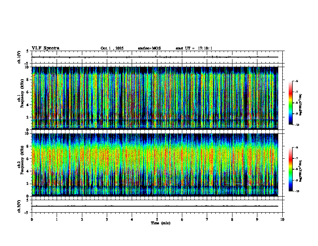Select the "start UT = 17:10: 1" text

(x=194, y=48)
